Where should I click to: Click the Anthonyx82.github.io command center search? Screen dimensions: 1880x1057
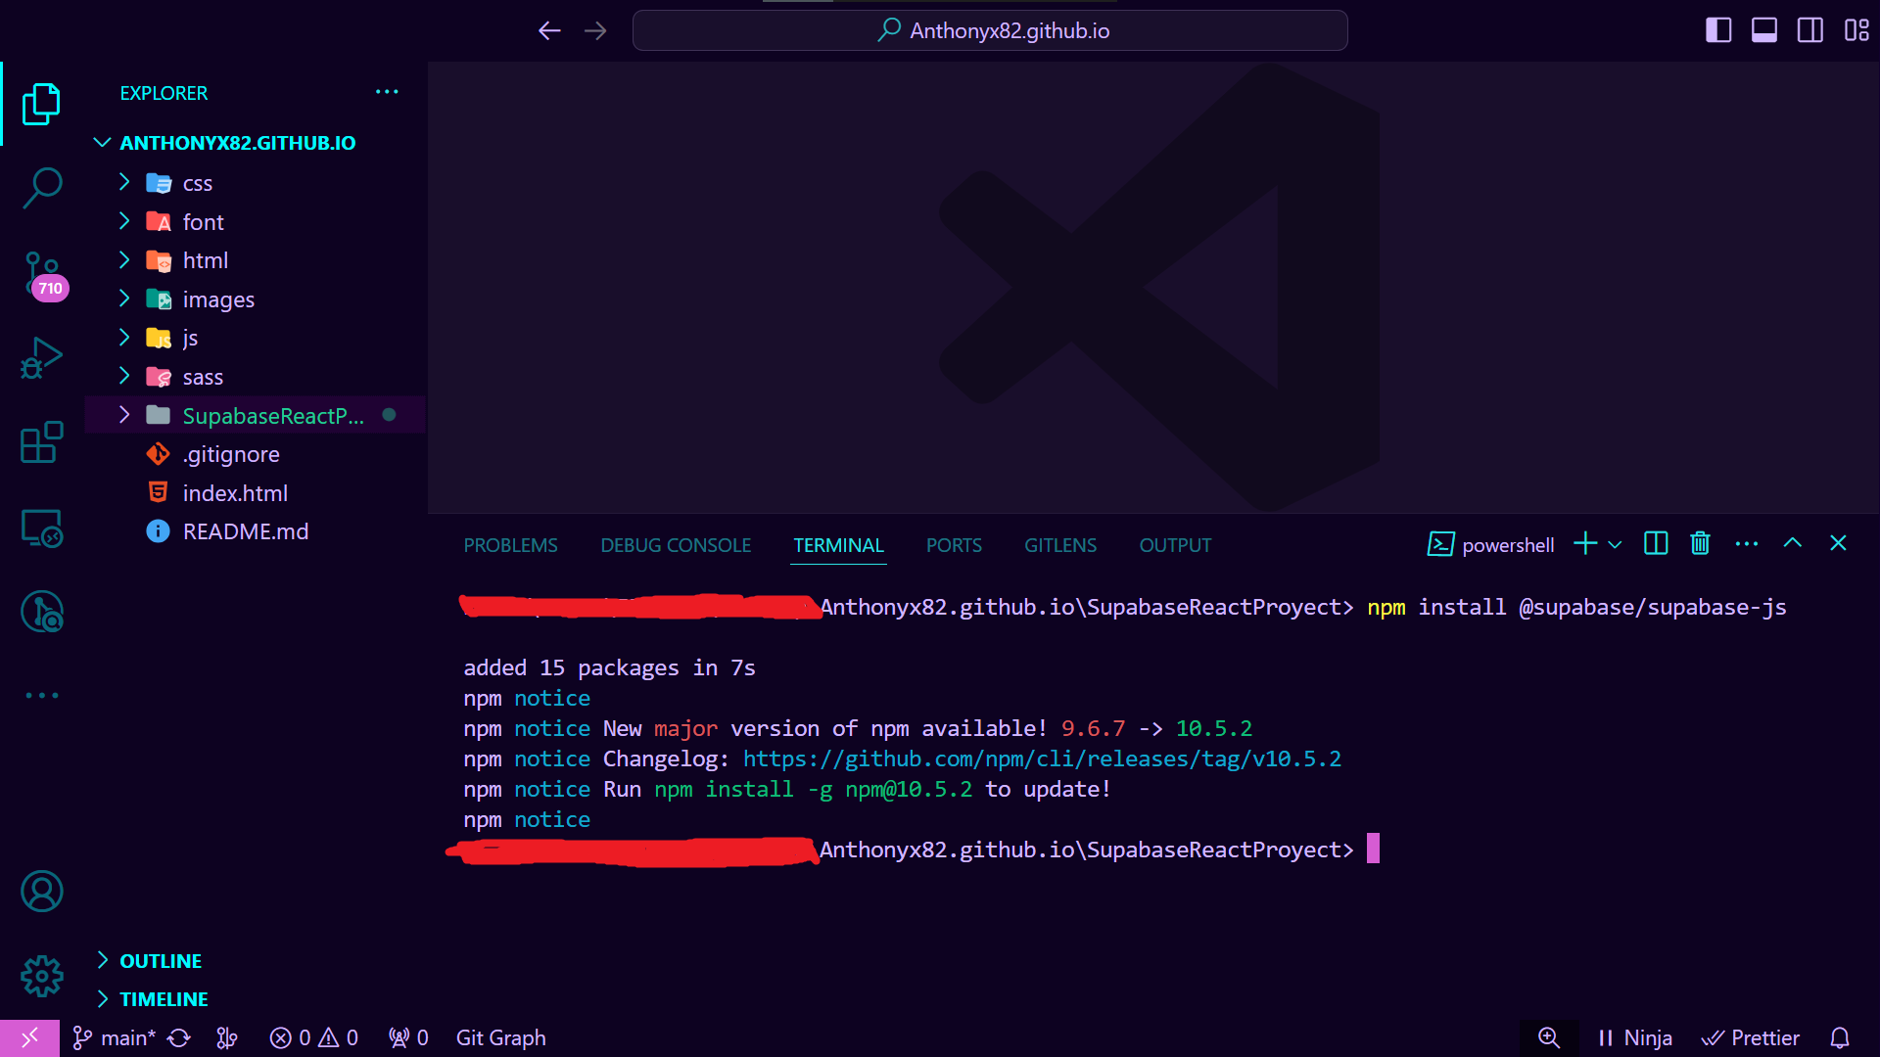(x=990, y=30)
